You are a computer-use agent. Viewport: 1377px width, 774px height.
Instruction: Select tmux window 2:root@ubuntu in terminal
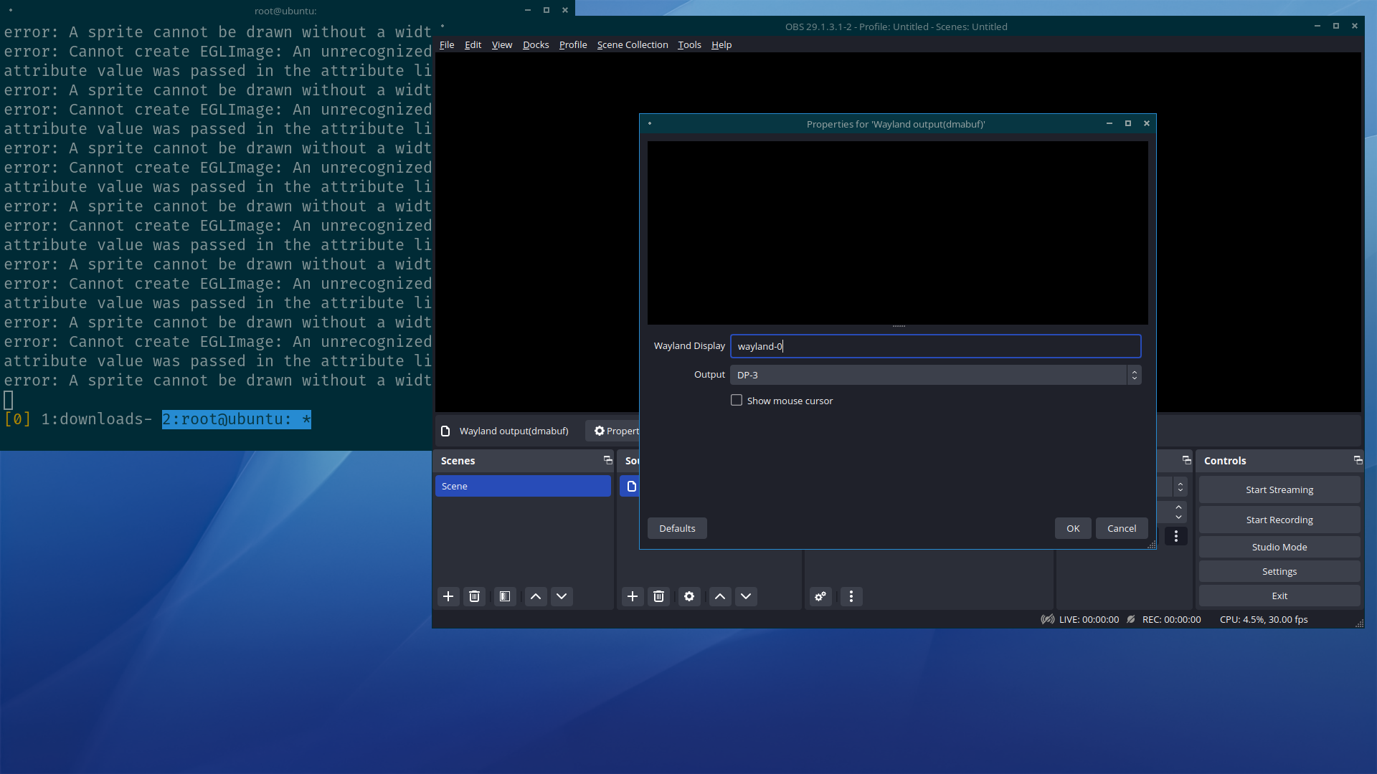coord(236,419)
